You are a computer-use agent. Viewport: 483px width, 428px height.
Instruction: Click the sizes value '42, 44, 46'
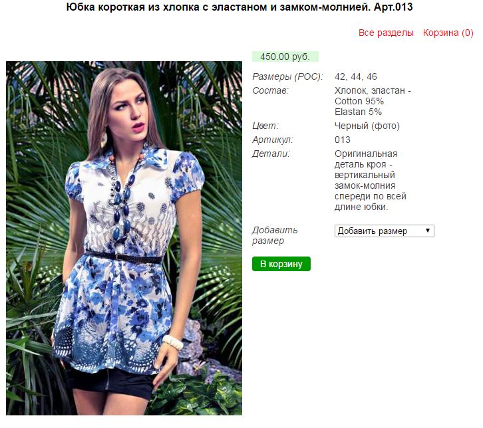(x=355, y=76)
